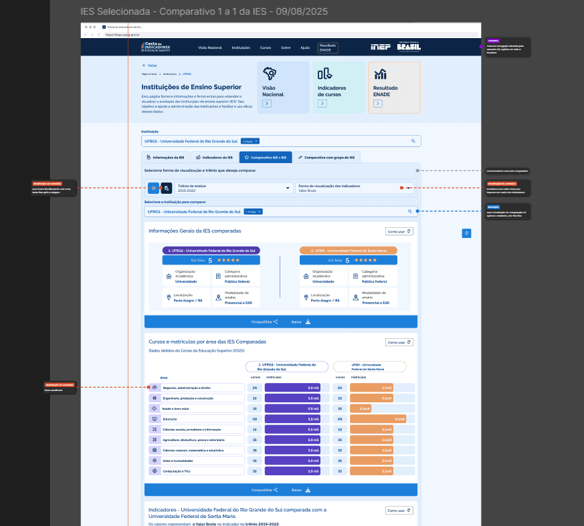The width and height of the screenshot is (584, 526).
Task: Click the Artes e humanidades area icon
Action: click(155, 461)
